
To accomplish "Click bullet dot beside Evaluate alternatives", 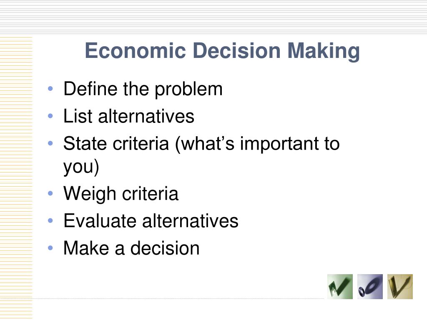I will pyautogui.click(x=50, y=220).
